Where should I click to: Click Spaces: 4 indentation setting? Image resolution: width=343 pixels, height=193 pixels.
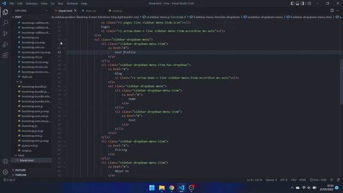tap(271, 180)
